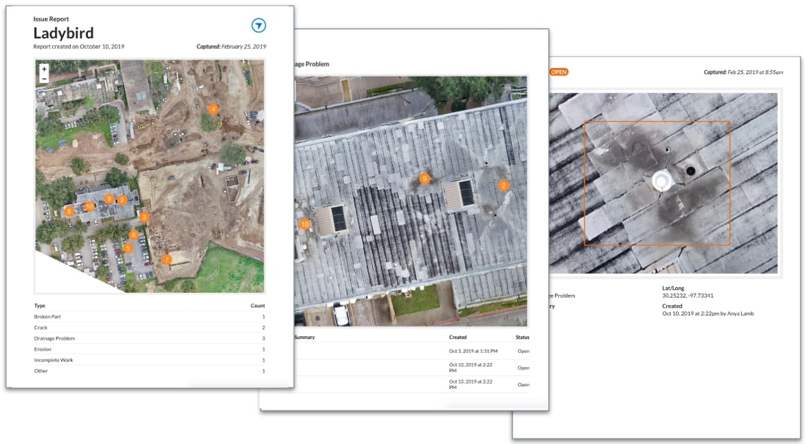Click the blue DroneDeploy logo icon
Image resolution: width=805 pixels, height=444 pixels.
[258, 25]
